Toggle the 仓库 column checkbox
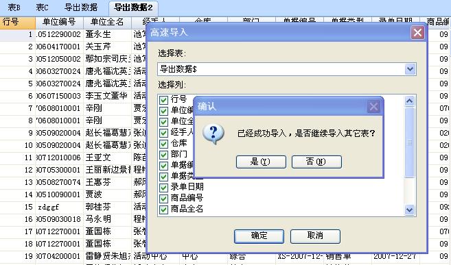This screenshot has height=265, width=451. click(x=163, y=144)
